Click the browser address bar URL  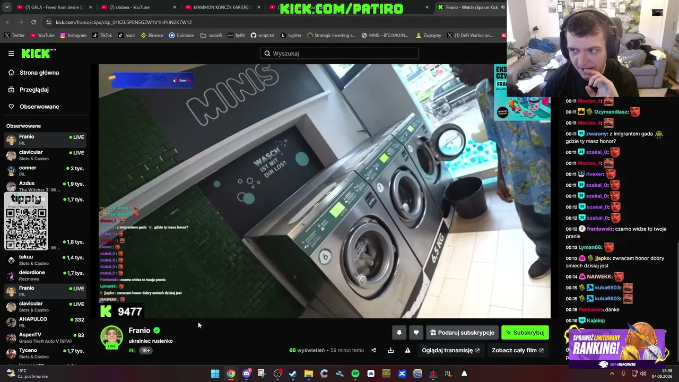(x=124, y=22)
